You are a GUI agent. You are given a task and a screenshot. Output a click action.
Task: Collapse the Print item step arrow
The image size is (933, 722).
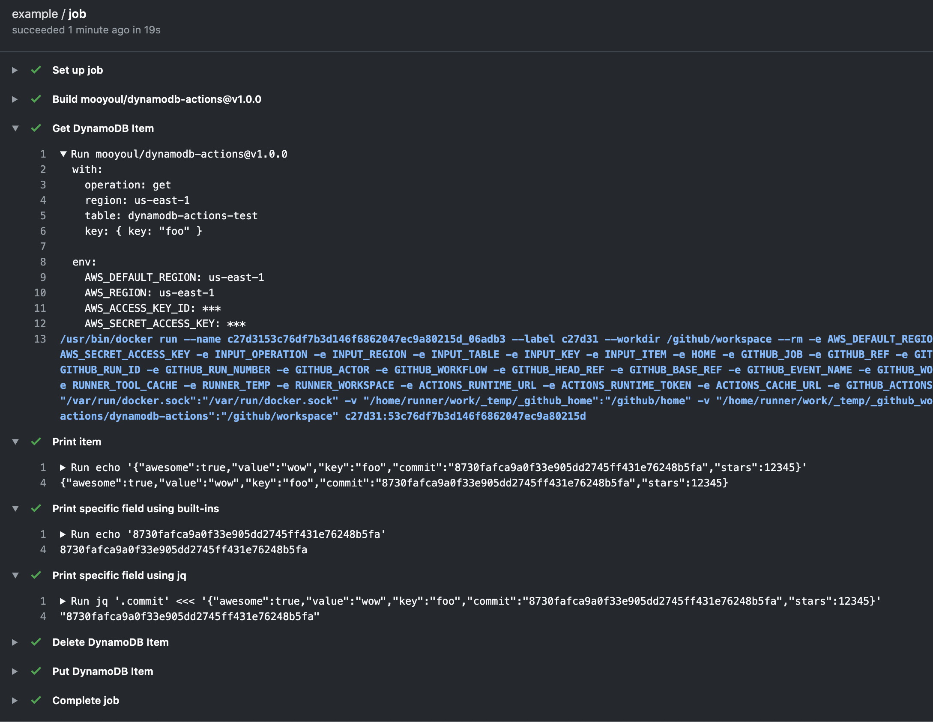pyautogui.click(x=15, y=442)
